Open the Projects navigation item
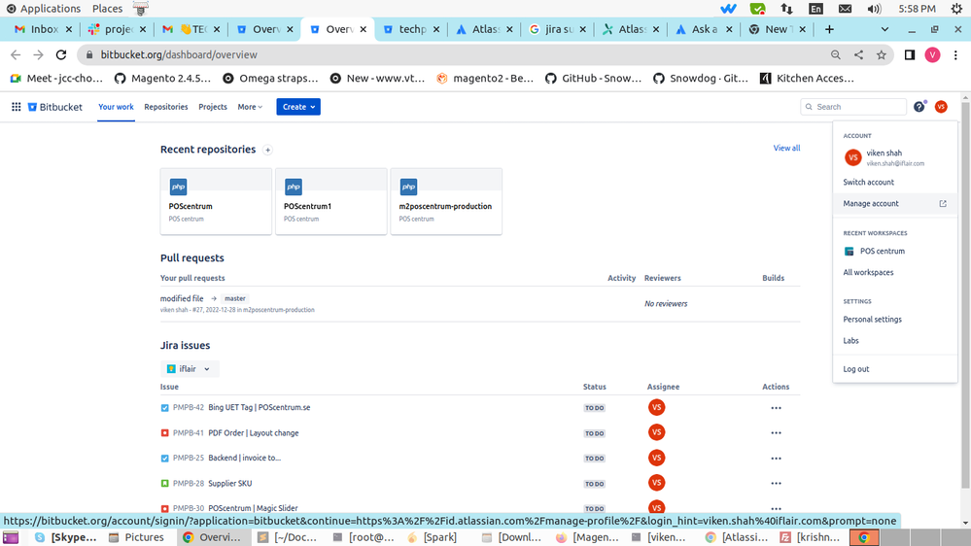The width and height of the screenshot is (971, 546). click(213, 107)
